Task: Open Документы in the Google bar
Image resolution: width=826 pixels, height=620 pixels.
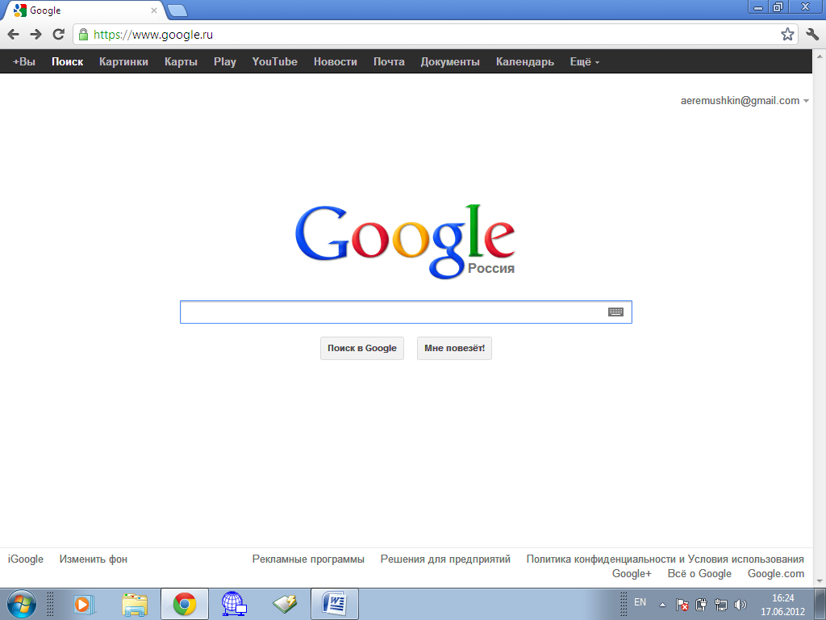Action: tap(450, 61)
